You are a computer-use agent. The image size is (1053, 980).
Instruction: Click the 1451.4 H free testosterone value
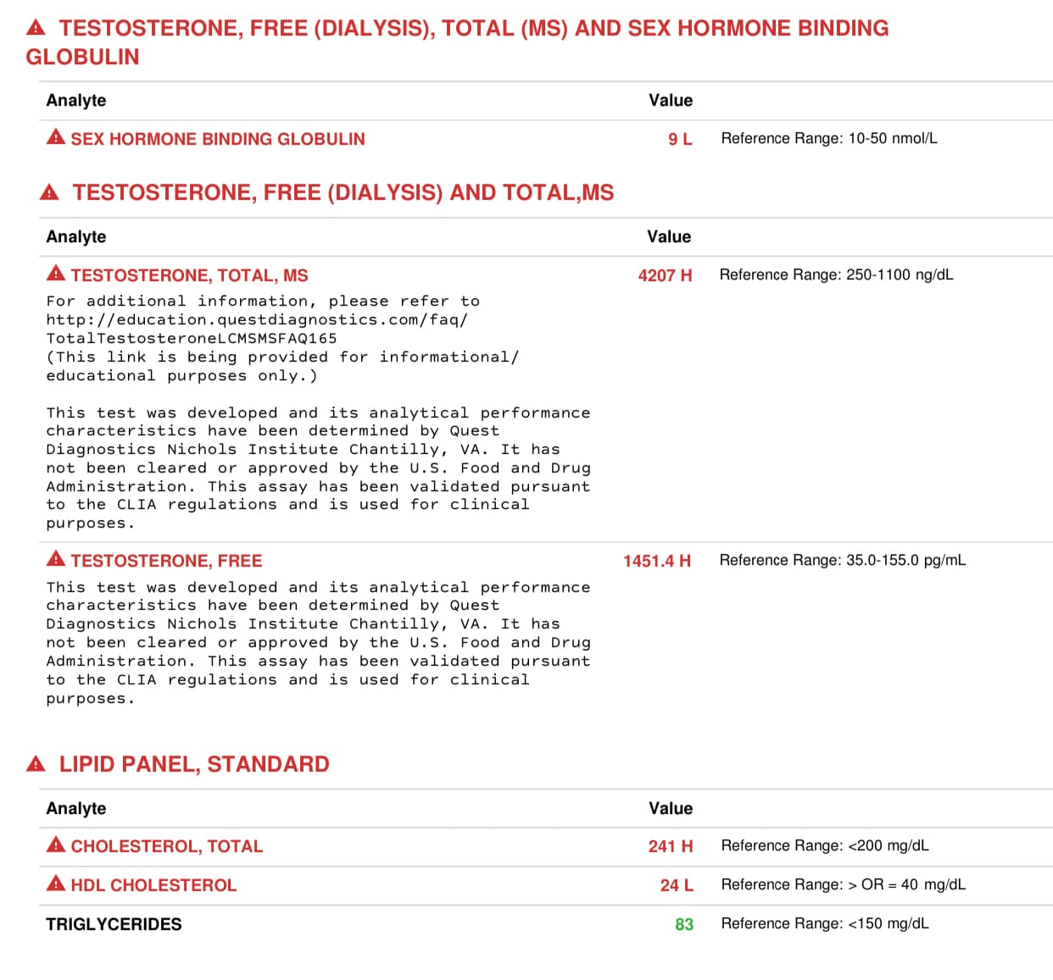pyautogui.click(x=656, y=561)
